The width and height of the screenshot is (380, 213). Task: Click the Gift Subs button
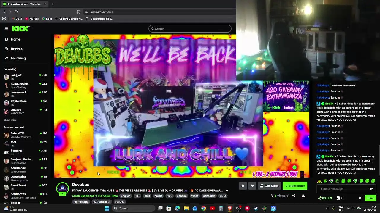coord(269,186)
